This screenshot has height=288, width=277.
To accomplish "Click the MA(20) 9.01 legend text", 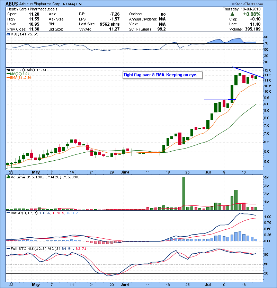I will pos(19,74).
